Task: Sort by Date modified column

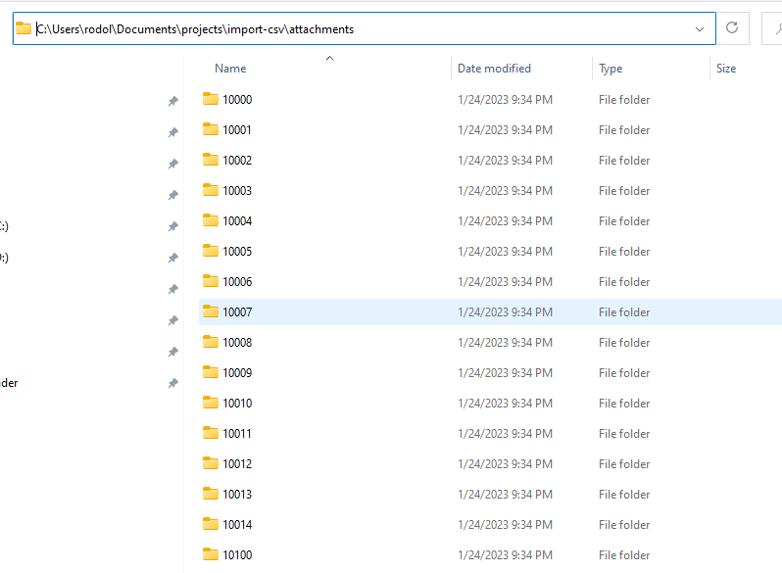Action: point(494,69)
